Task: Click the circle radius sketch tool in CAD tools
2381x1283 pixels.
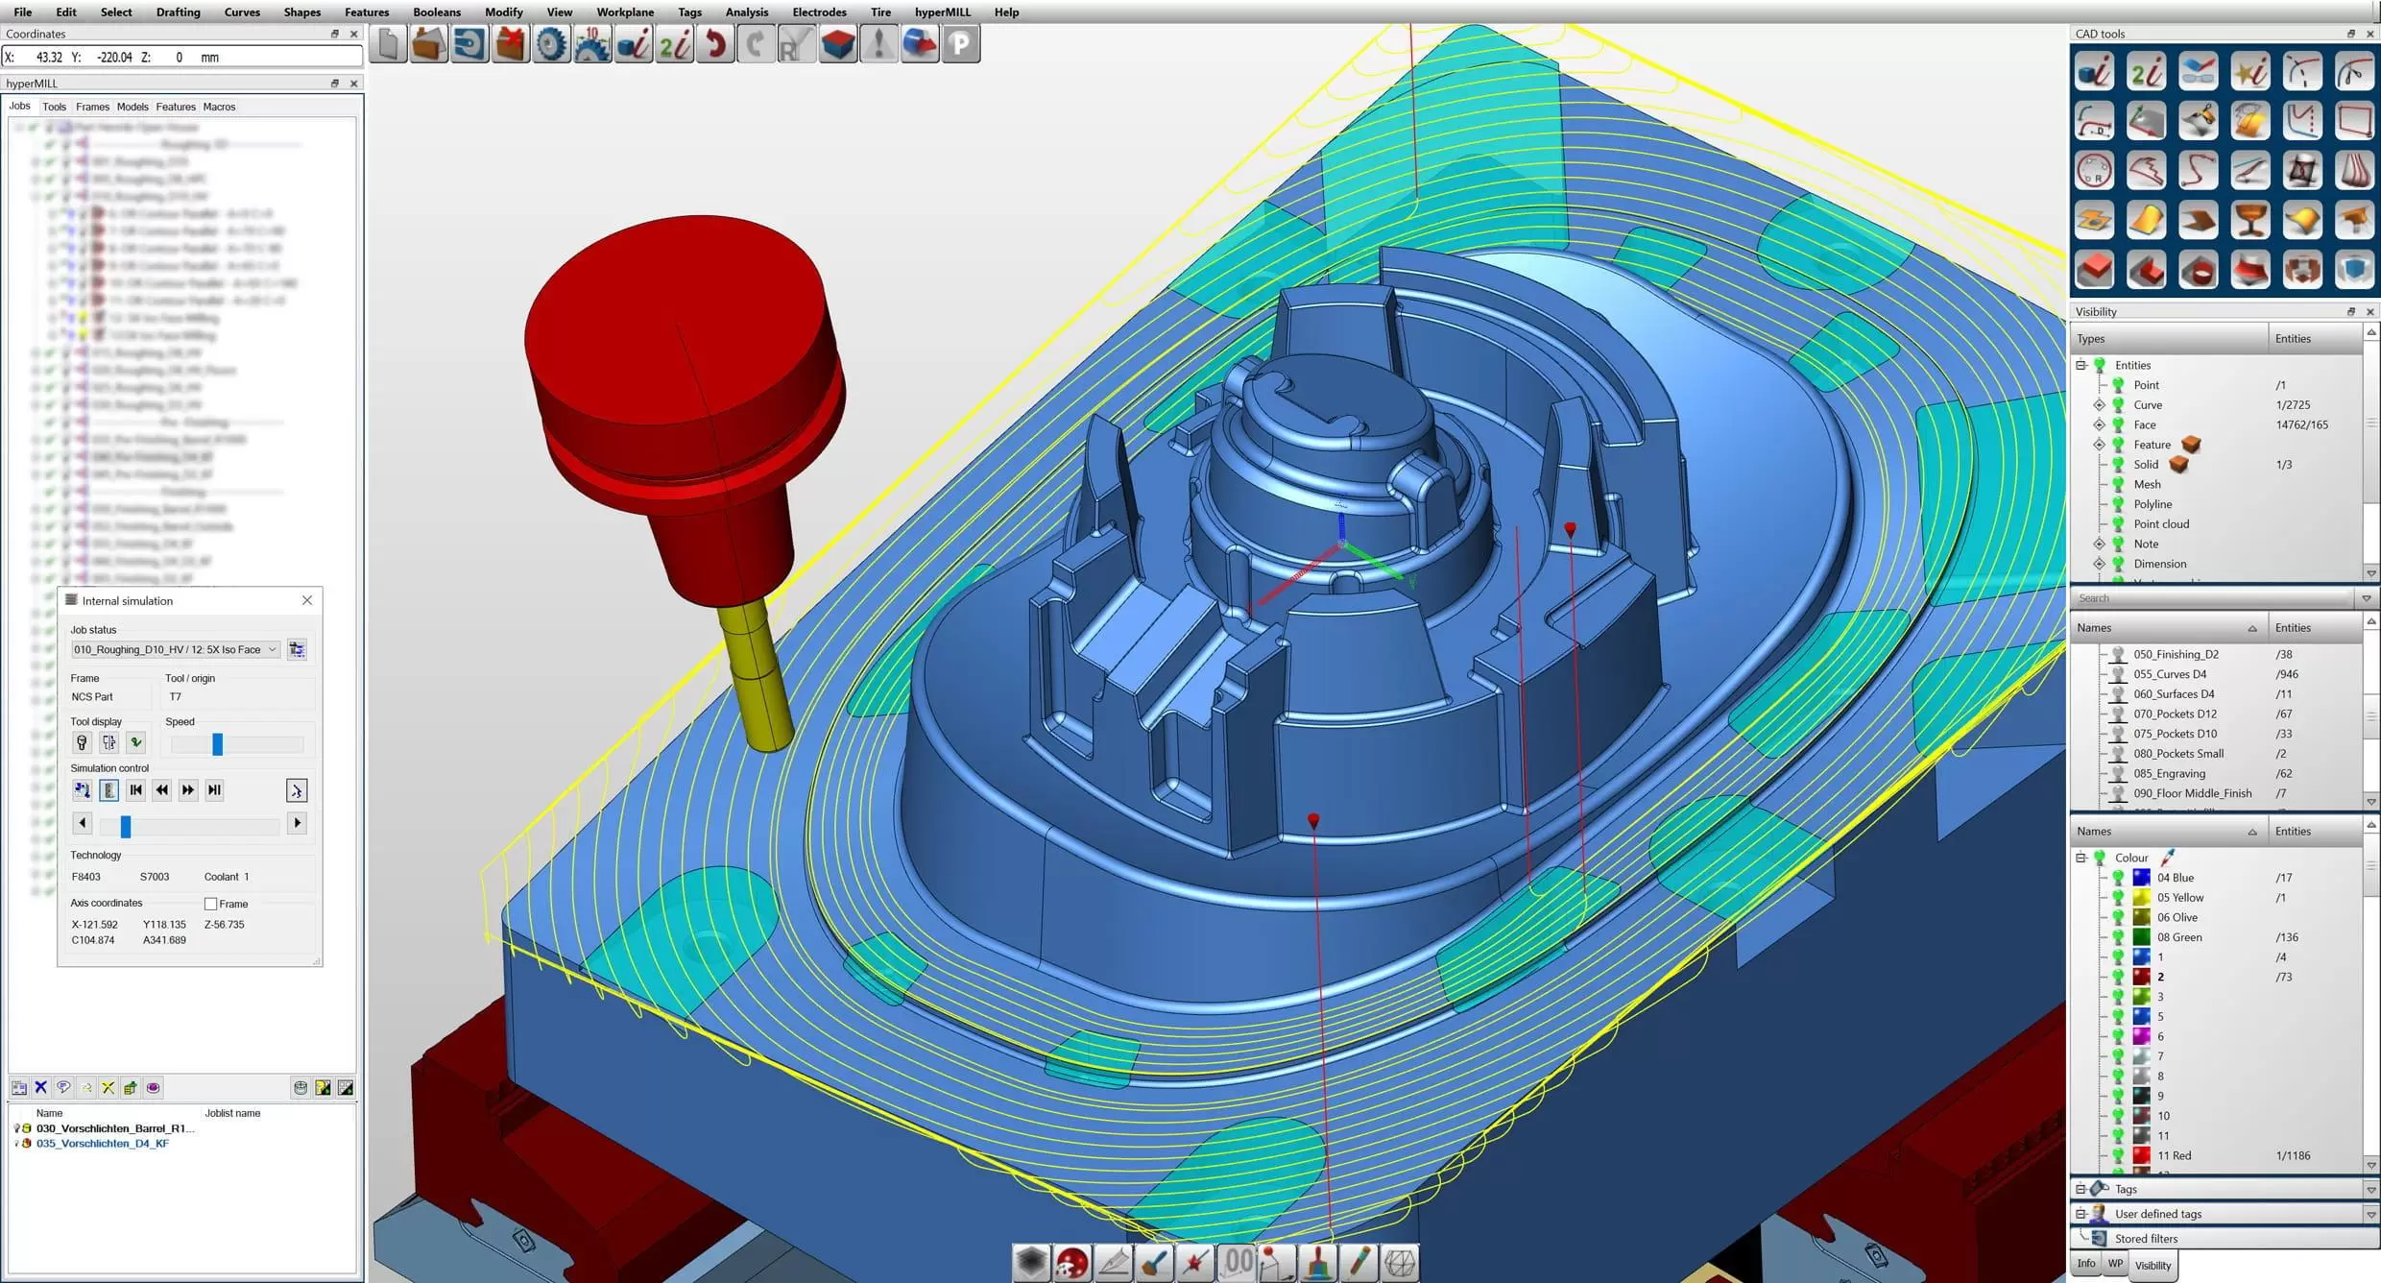Action: tap(2094, 171)
